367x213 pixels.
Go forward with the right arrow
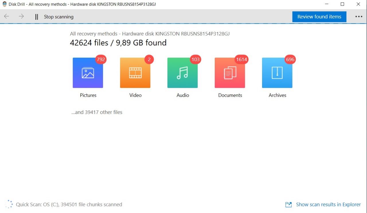(21, 16)
